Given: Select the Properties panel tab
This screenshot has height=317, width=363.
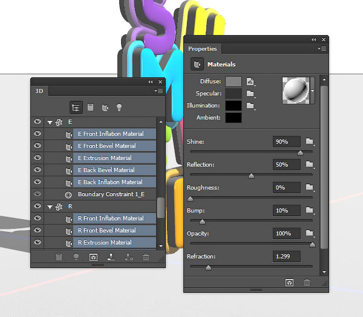Looking at the screenshot, I should point(203,49).
